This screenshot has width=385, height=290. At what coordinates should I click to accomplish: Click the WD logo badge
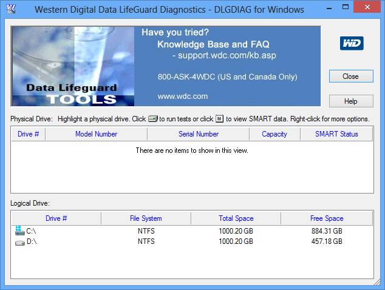click(x=352, y=44)
